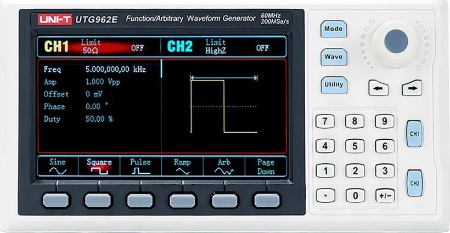Switch to the CH1 channel tab
This screenshot has width=450, height=233.
point(56,47)
